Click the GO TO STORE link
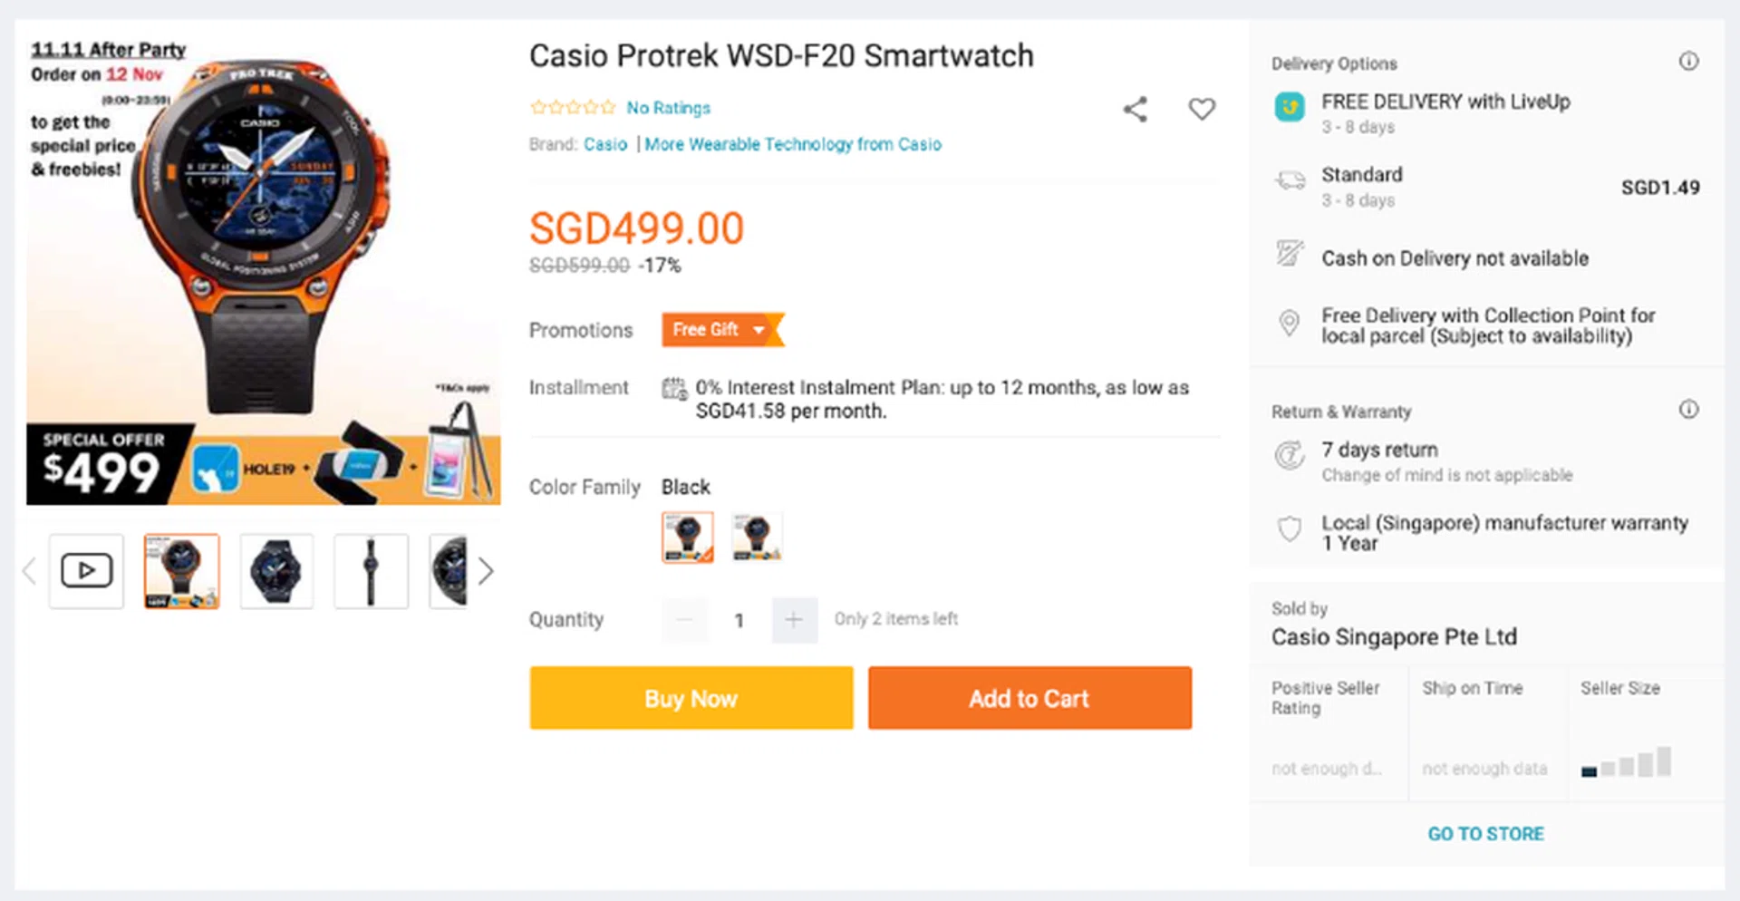 [x=1485, y=834]
